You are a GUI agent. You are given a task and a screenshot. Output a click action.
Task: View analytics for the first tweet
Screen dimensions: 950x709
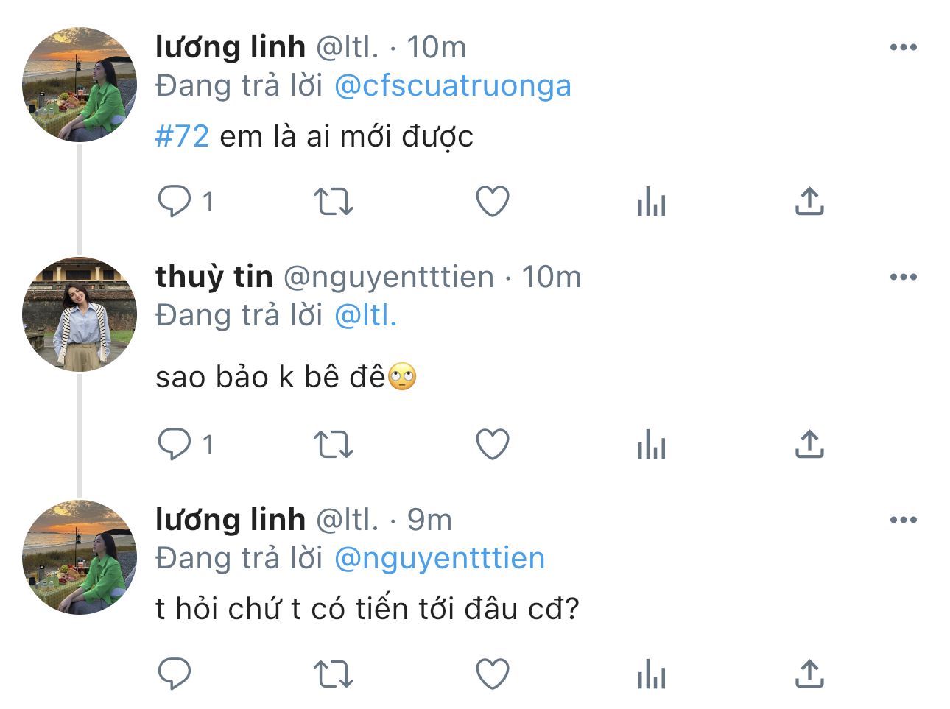[x=651, y=201]
